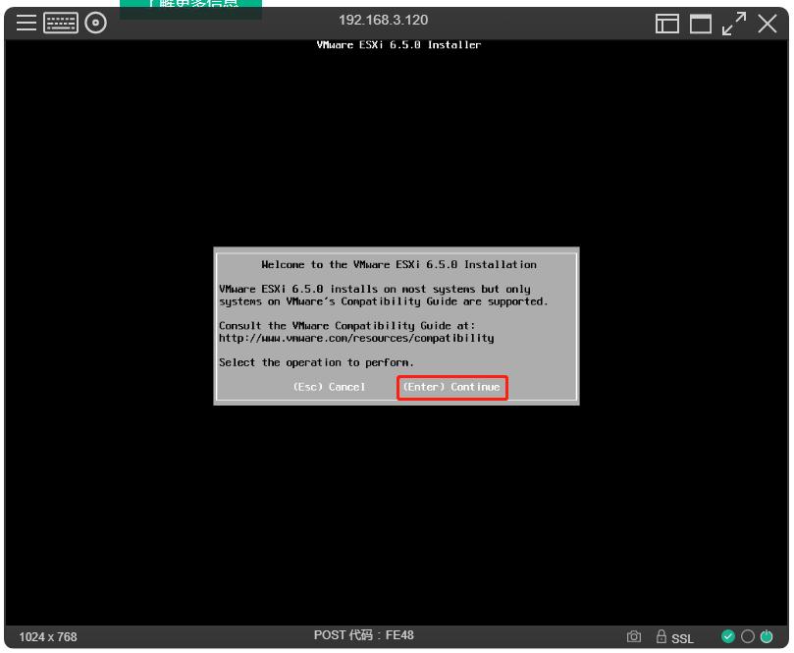Open the virtual media disc icon
This screenshot has height=653, width=794.
[96, 23]
